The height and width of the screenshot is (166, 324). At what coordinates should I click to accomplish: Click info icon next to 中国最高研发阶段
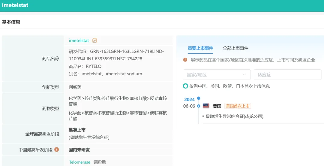coord(56,149)
